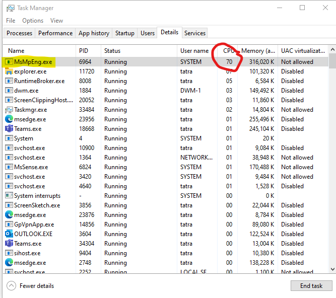
Task: Click the explorer.exe folder icon
Action: [9, 71]
